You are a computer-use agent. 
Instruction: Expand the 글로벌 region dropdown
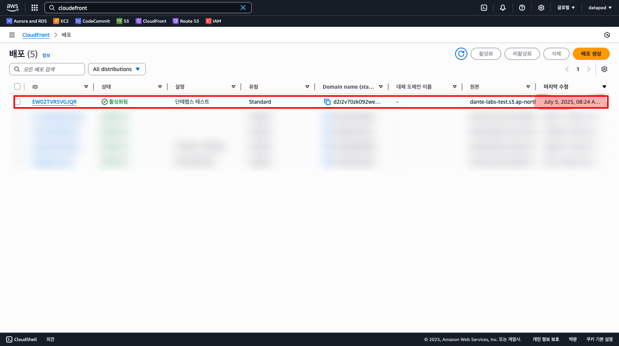point(566,8)
